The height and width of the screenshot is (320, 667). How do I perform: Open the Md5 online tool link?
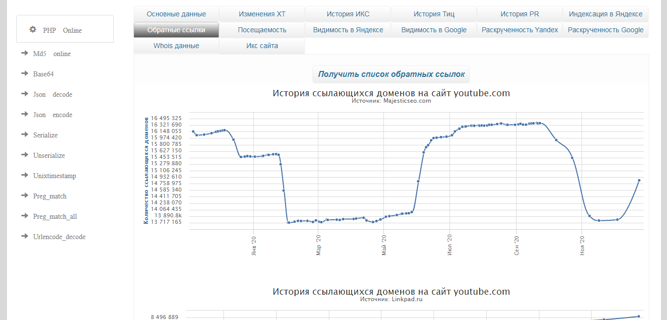coord(52,54)
